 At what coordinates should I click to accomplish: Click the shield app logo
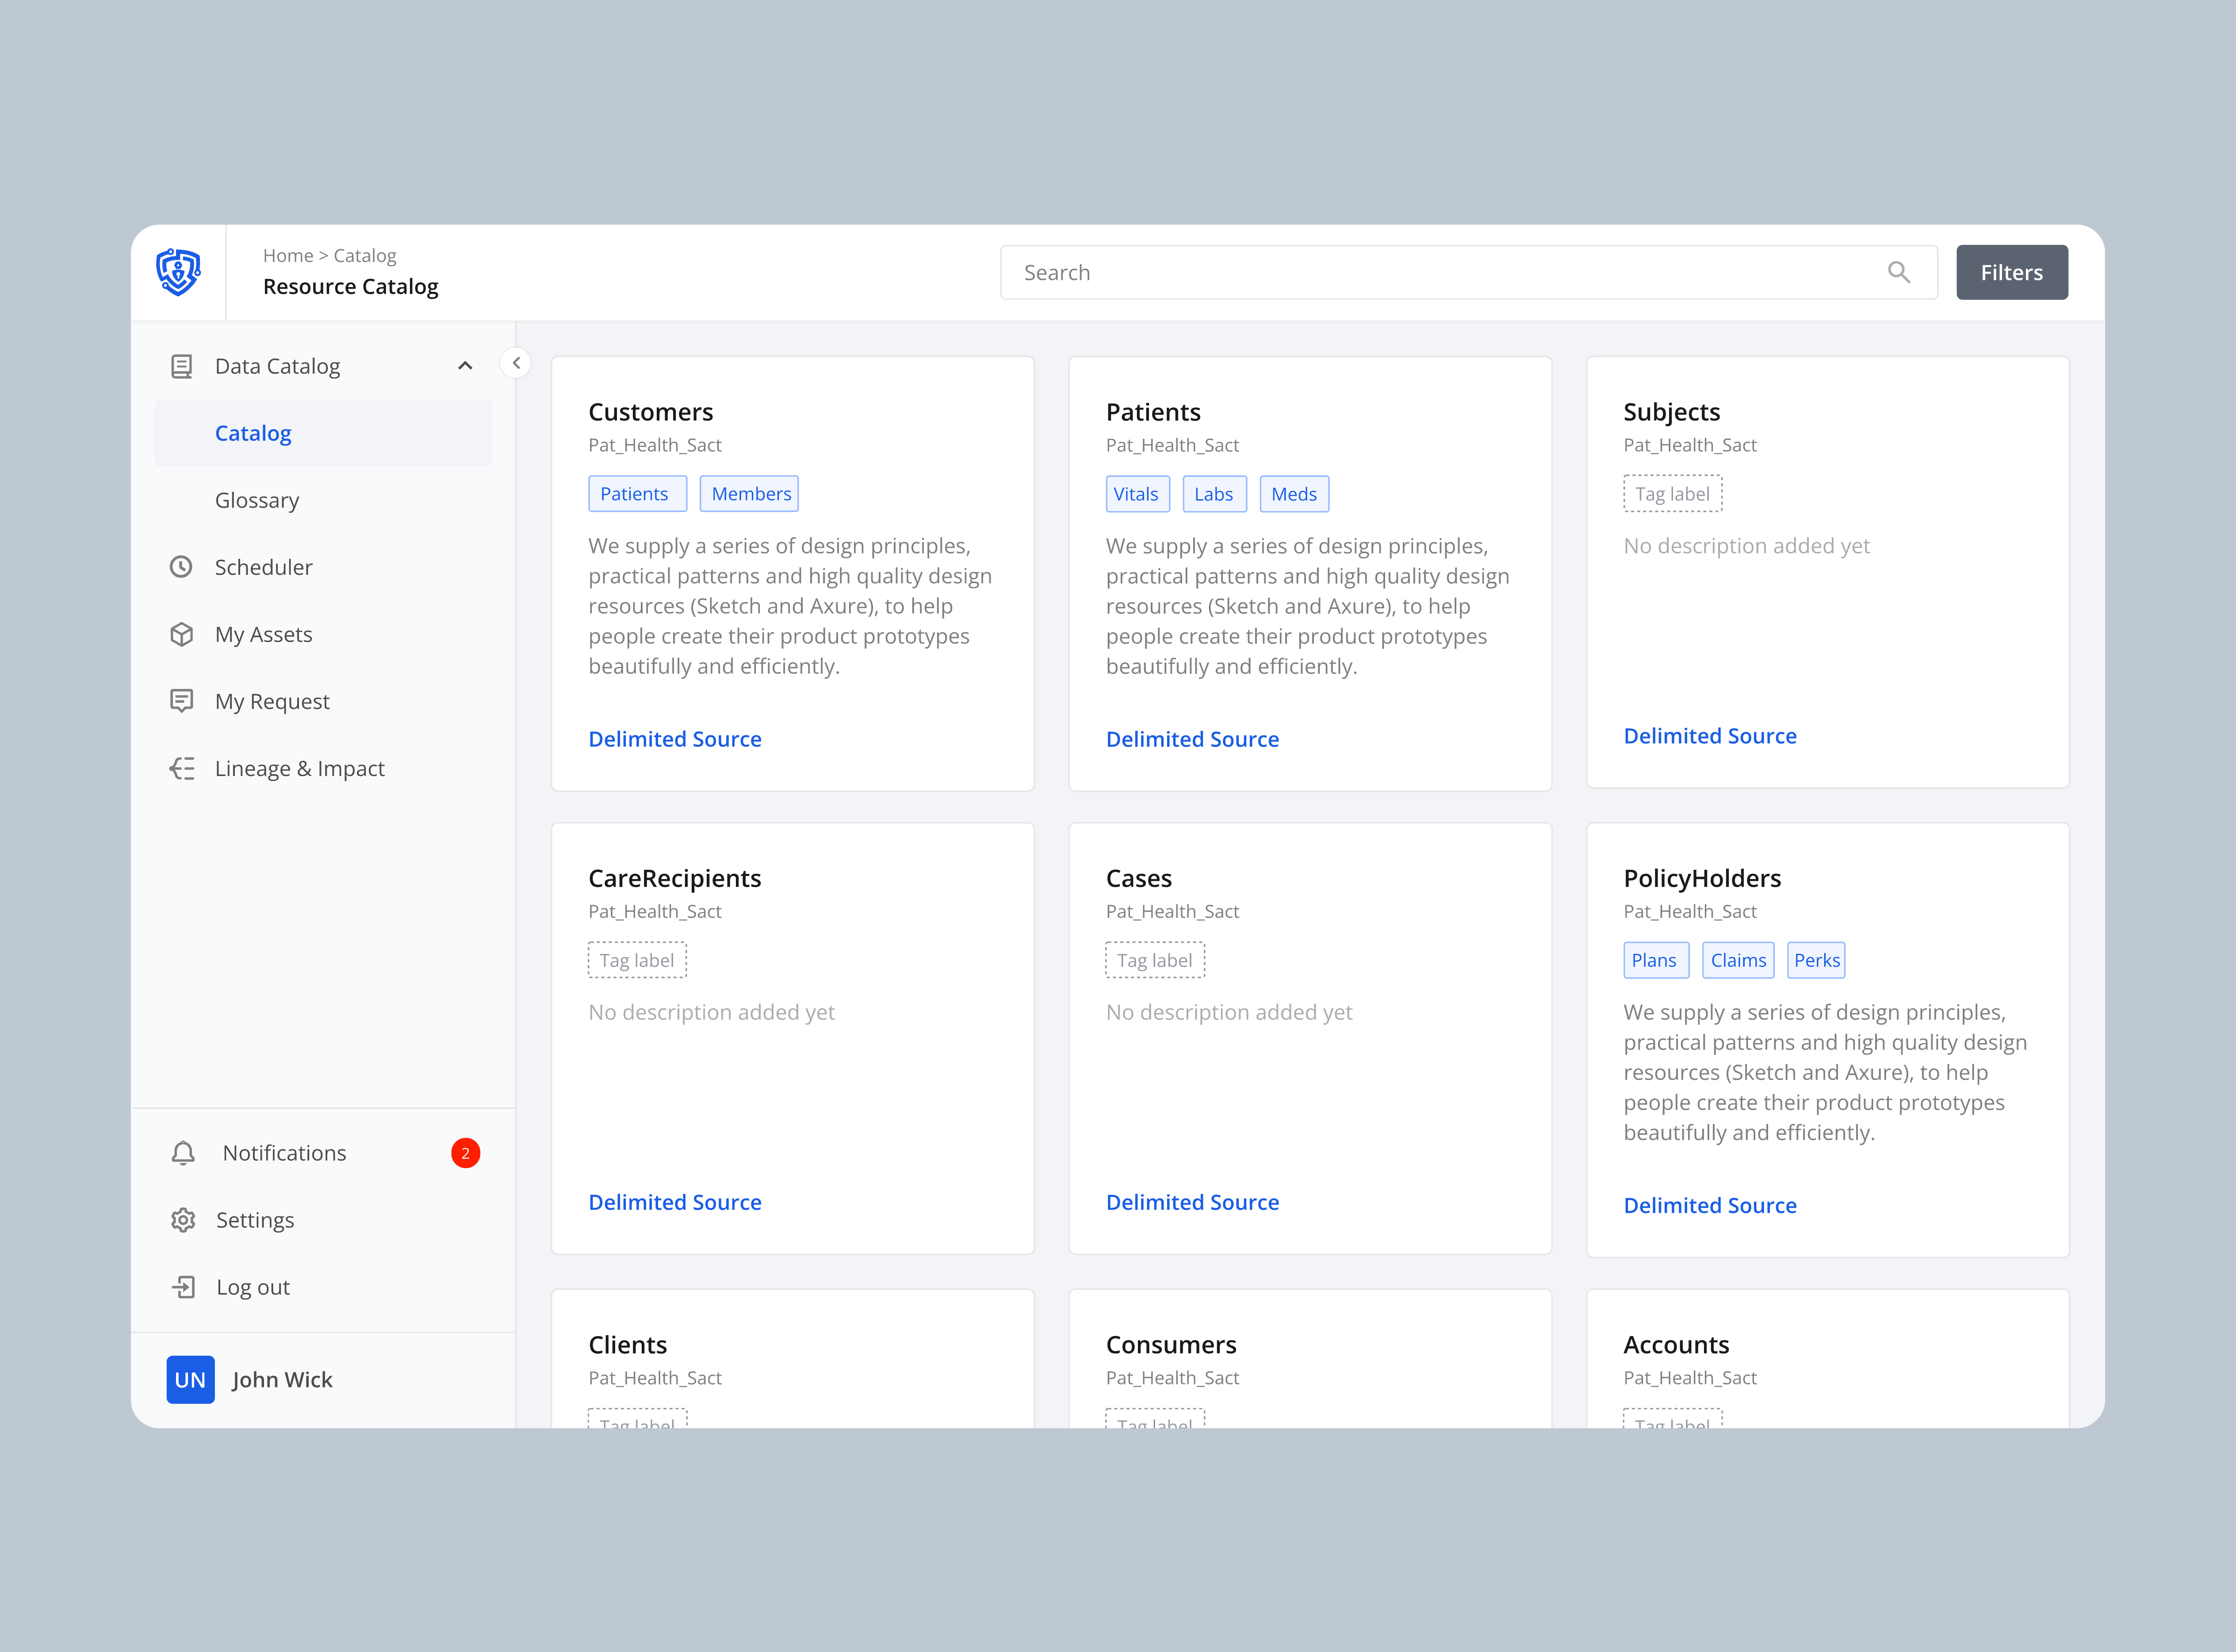coord(178,272)
